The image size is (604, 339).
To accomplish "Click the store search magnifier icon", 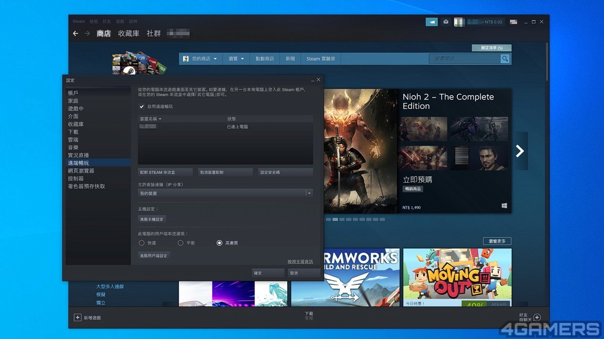I will 505,59.
